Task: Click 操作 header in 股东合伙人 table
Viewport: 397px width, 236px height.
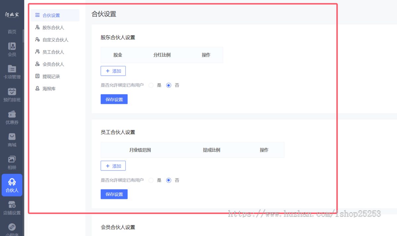Action: click(x=206, y=55)
